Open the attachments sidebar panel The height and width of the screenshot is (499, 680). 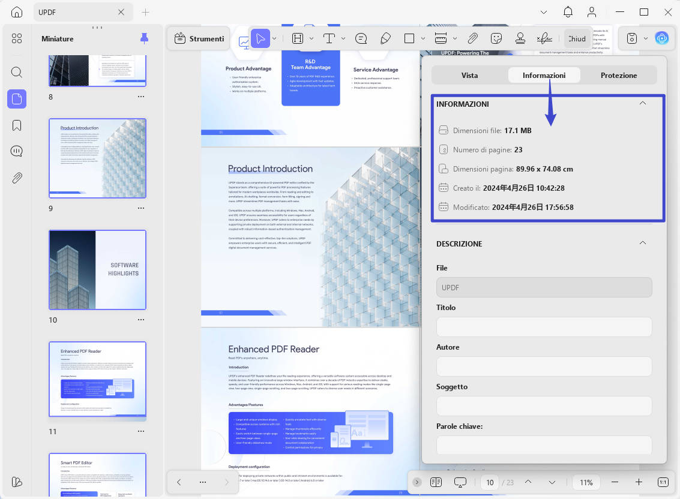[x=16, y=178]
